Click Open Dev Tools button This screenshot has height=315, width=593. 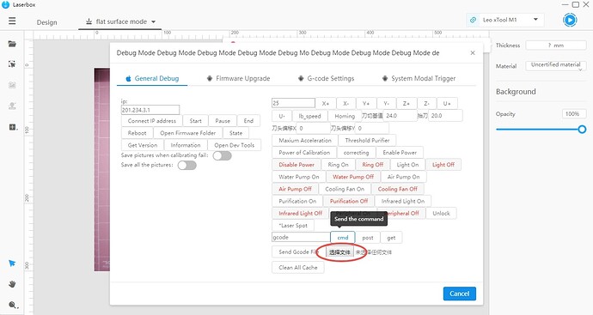(x=234, y=145)
